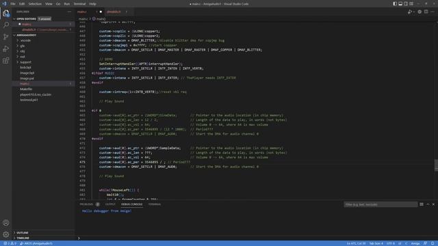Click the debug console prompt input line
Image resolution: width=438 pixels, height=246 pixels.
click(x=257, y=238)
